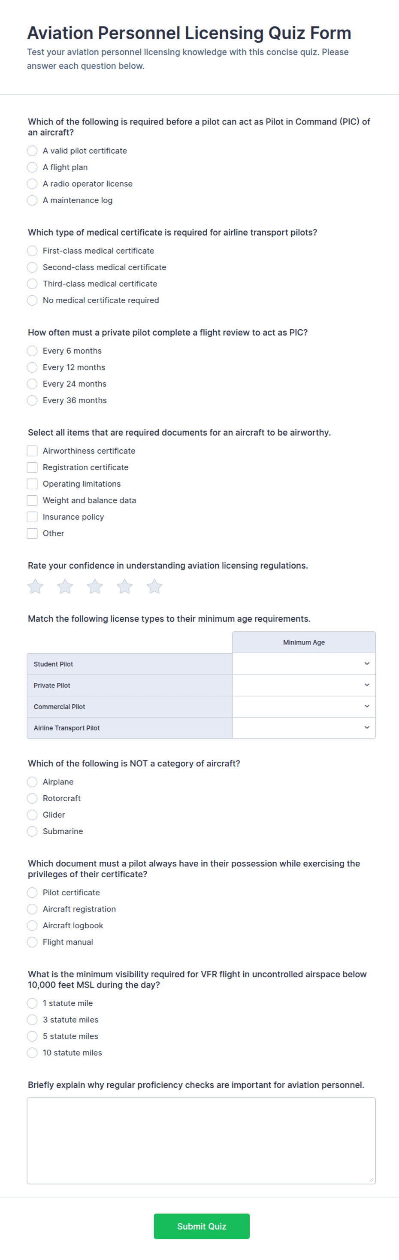Check the Airworthiness certificate box
Screen dimensions: 399x1260
32,451
